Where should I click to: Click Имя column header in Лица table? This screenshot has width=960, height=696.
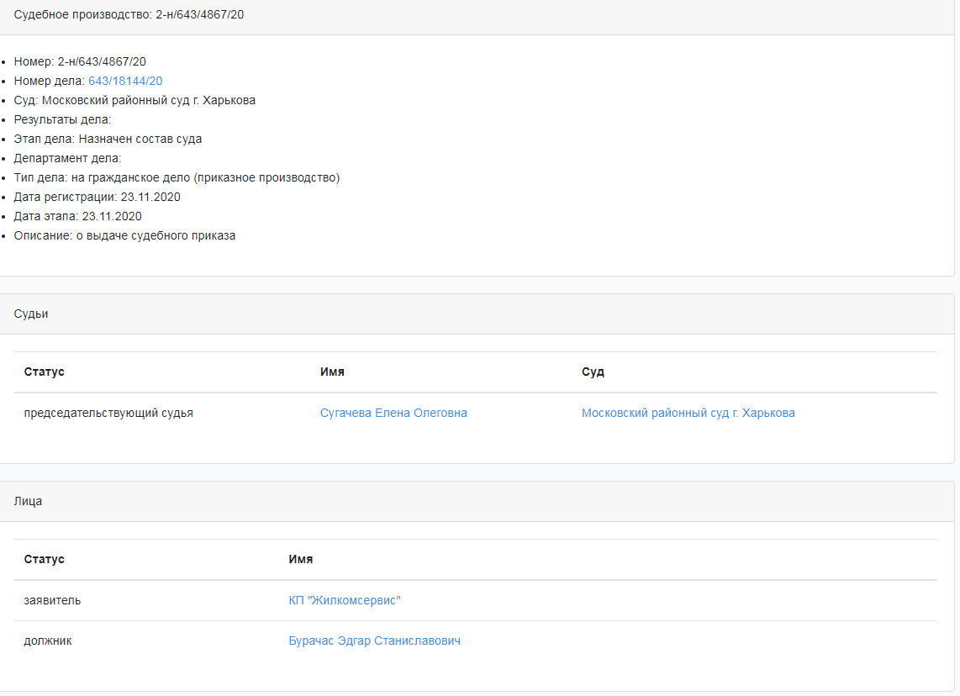pyautogui.click(x=301, y=559)
